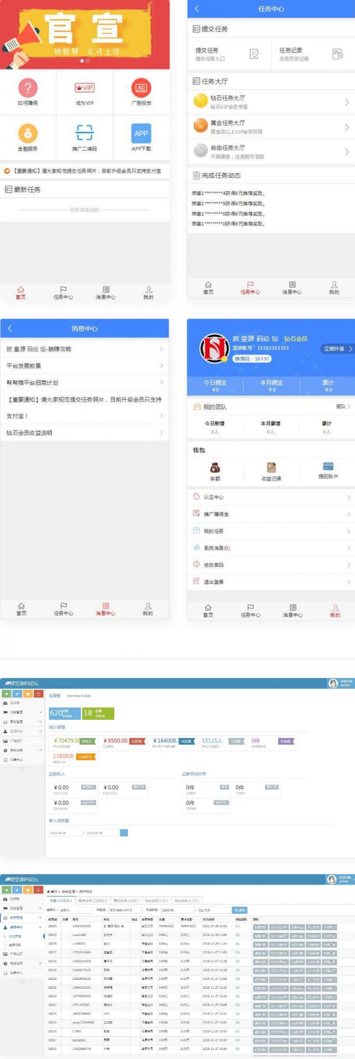This screenshot has height=1059, width=355.
Task: Expand the 认证中心 row chevron
Action: [349, 497]
